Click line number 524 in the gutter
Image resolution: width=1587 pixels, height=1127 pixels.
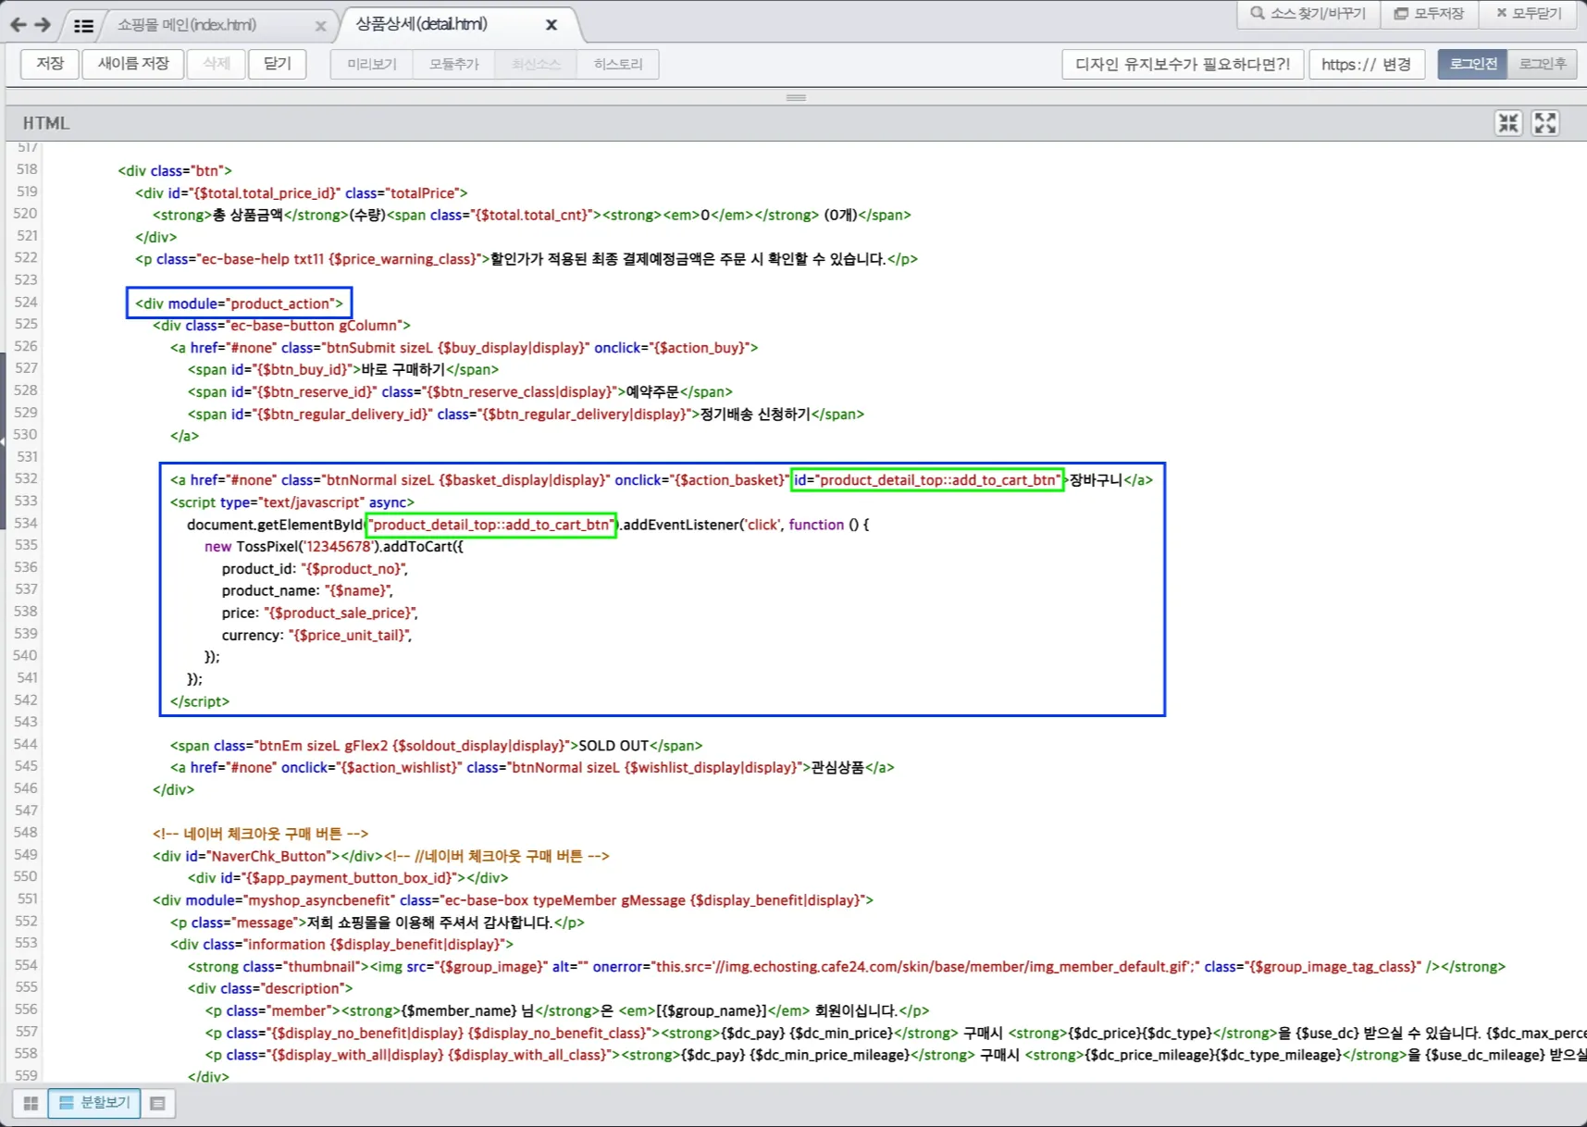click(x=27, y=303)
